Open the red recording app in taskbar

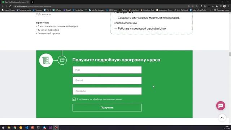coord(56,127)
